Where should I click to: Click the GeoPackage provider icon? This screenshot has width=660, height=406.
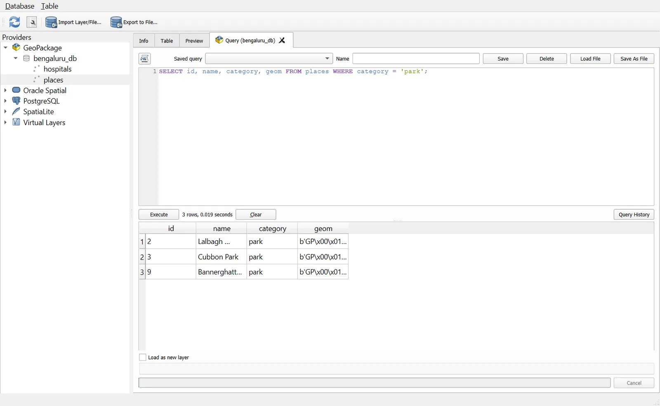click(16, 47)
